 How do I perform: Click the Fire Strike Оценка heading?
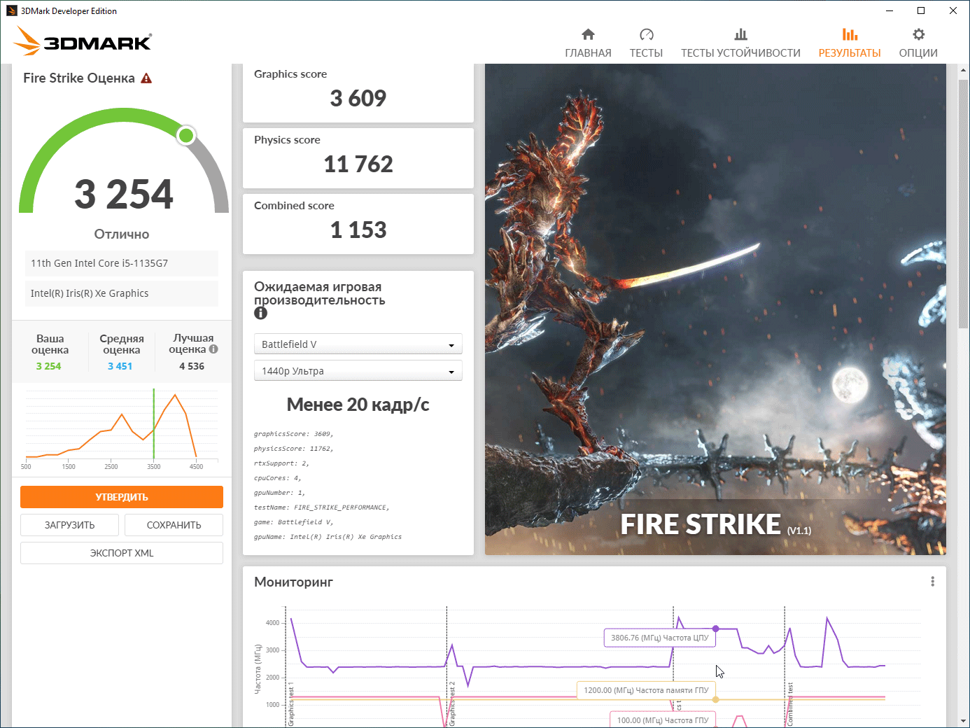click(x=79, y=78)
